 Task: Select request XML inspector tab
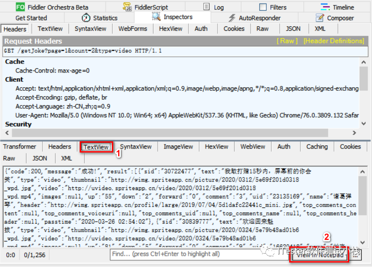pyautogui.click(x=320, y=29)
